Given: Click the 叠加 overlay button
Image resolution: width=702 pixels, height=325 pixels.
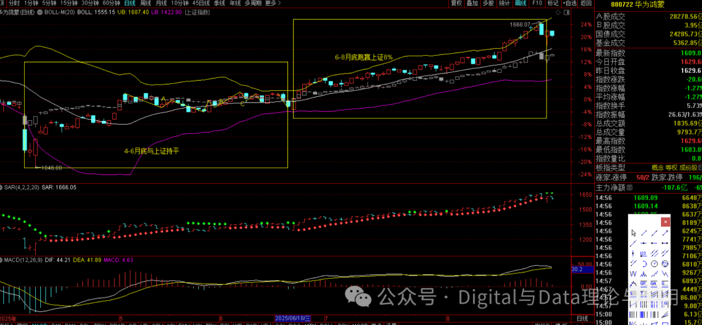Looking at the screenshot, I should click(472, 3).
